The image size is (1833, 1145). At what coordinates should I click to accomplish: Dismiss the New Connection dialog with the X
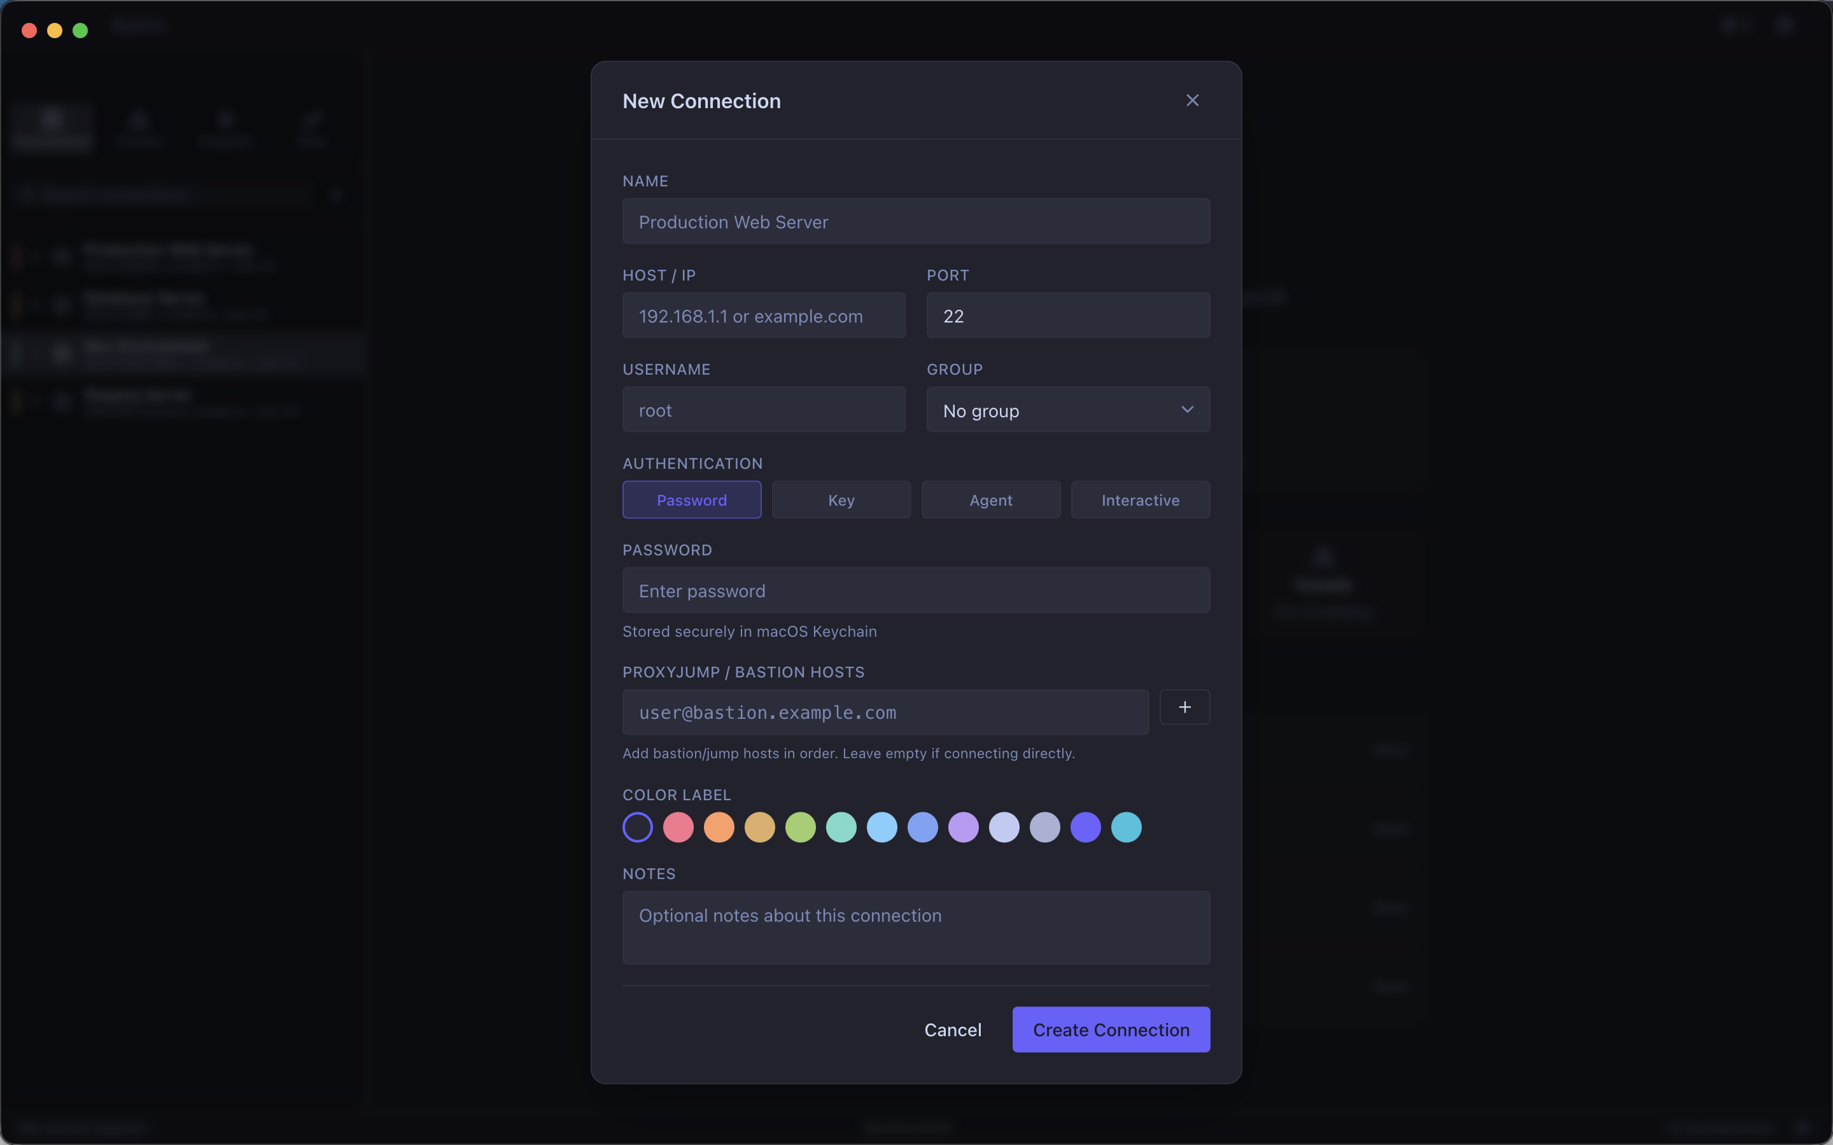point(1191,100)
